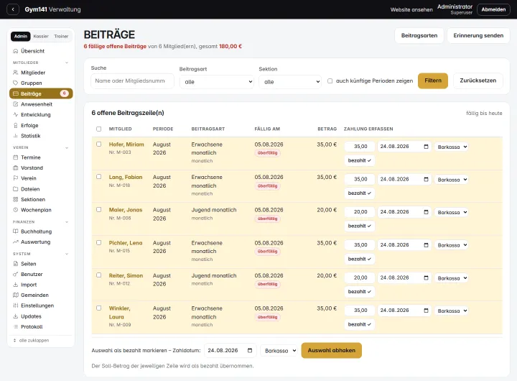This screenshot has width=517, height=381.
Task: Tick the select-all checkbox in table header
Action: coord(98,129)
